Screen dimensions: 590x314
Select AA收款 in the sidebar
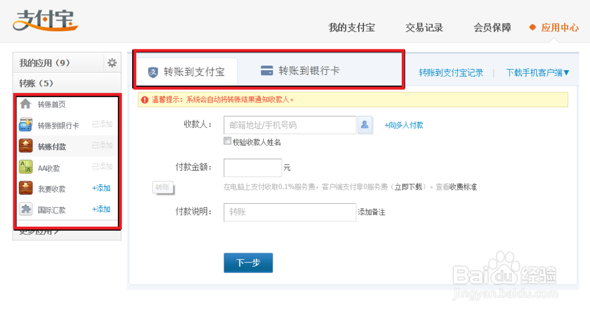point(48,168)
